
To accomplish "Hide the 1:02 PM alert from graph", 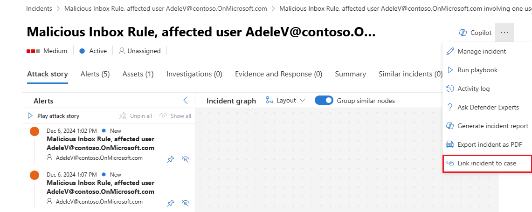I will click(186, 159).
